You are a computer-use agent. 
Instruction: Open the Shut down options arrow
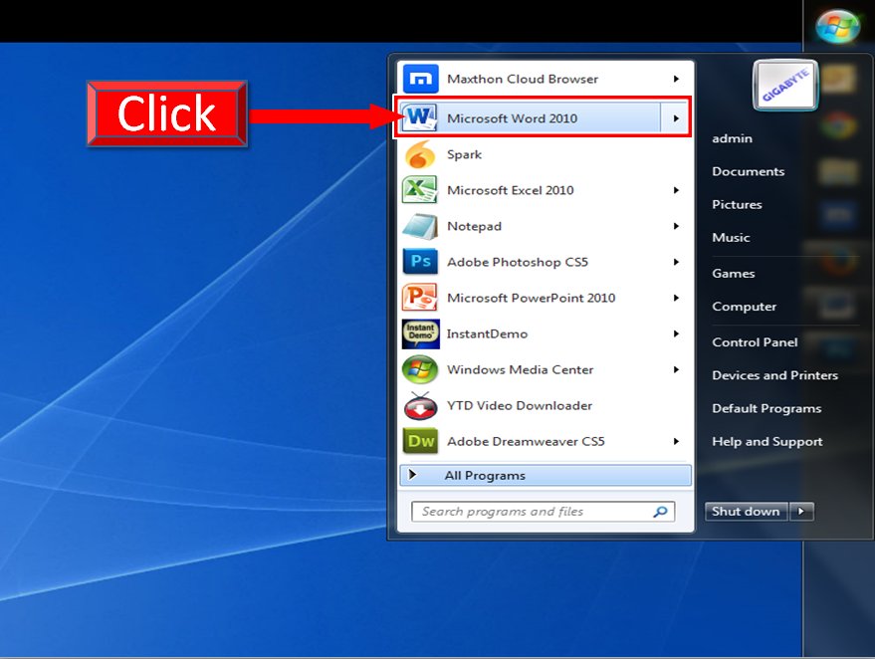[802, 511]
